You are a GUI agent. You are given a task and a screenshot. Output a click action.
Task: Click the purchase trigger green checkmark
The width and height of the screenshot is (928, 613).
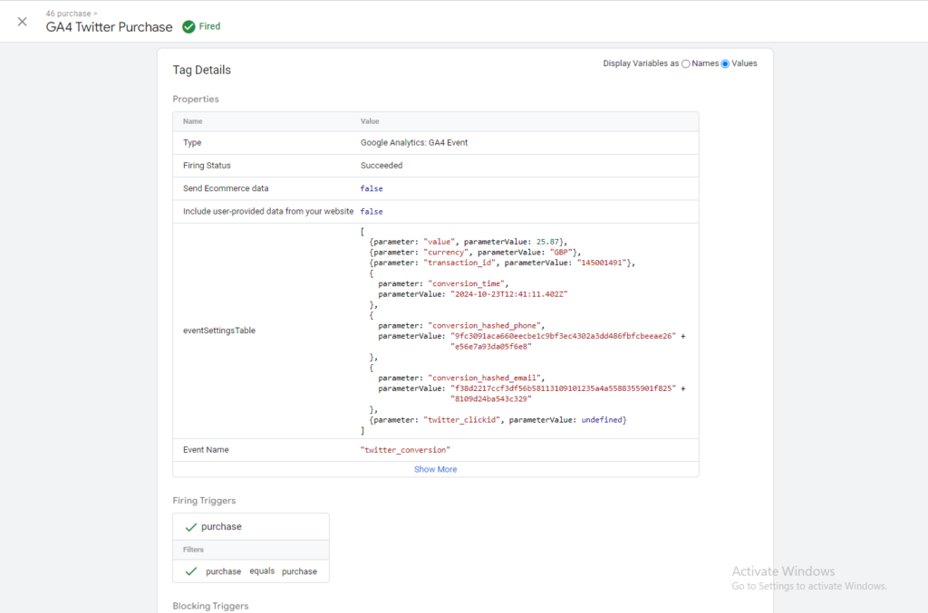[x=190, y=526]
